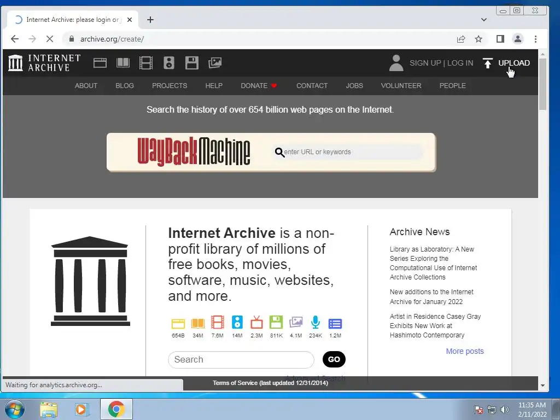
Task: Stop page loading with the X button
Action: pos(50,39)
